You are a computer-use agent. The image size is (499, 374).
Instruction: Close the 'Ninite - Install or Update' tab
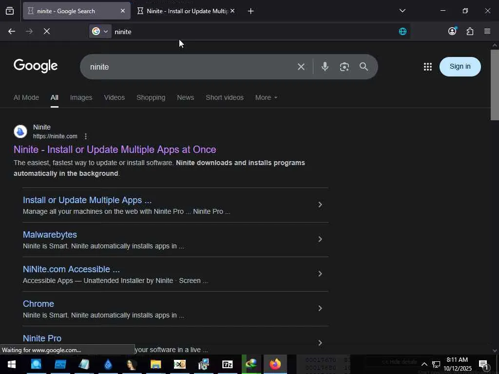coord(232,11)
